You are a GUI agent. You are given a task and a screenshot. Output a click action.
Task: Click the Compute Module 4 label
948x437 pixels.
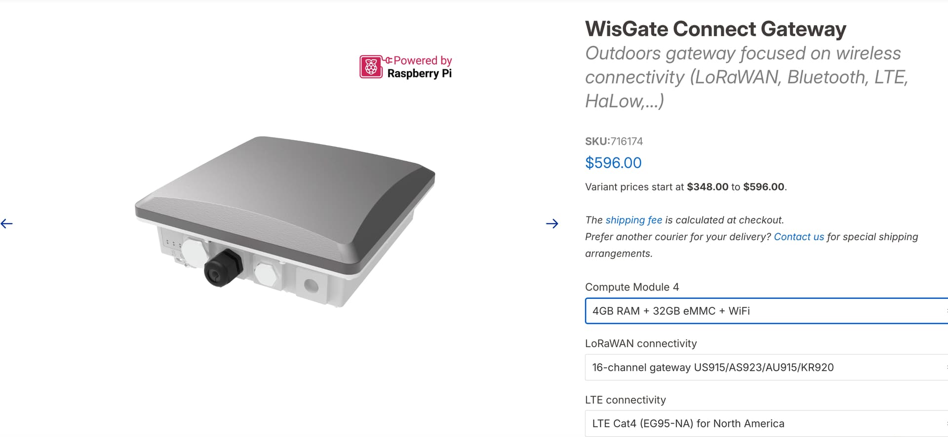pyautogui.click(x=632, y=287)
